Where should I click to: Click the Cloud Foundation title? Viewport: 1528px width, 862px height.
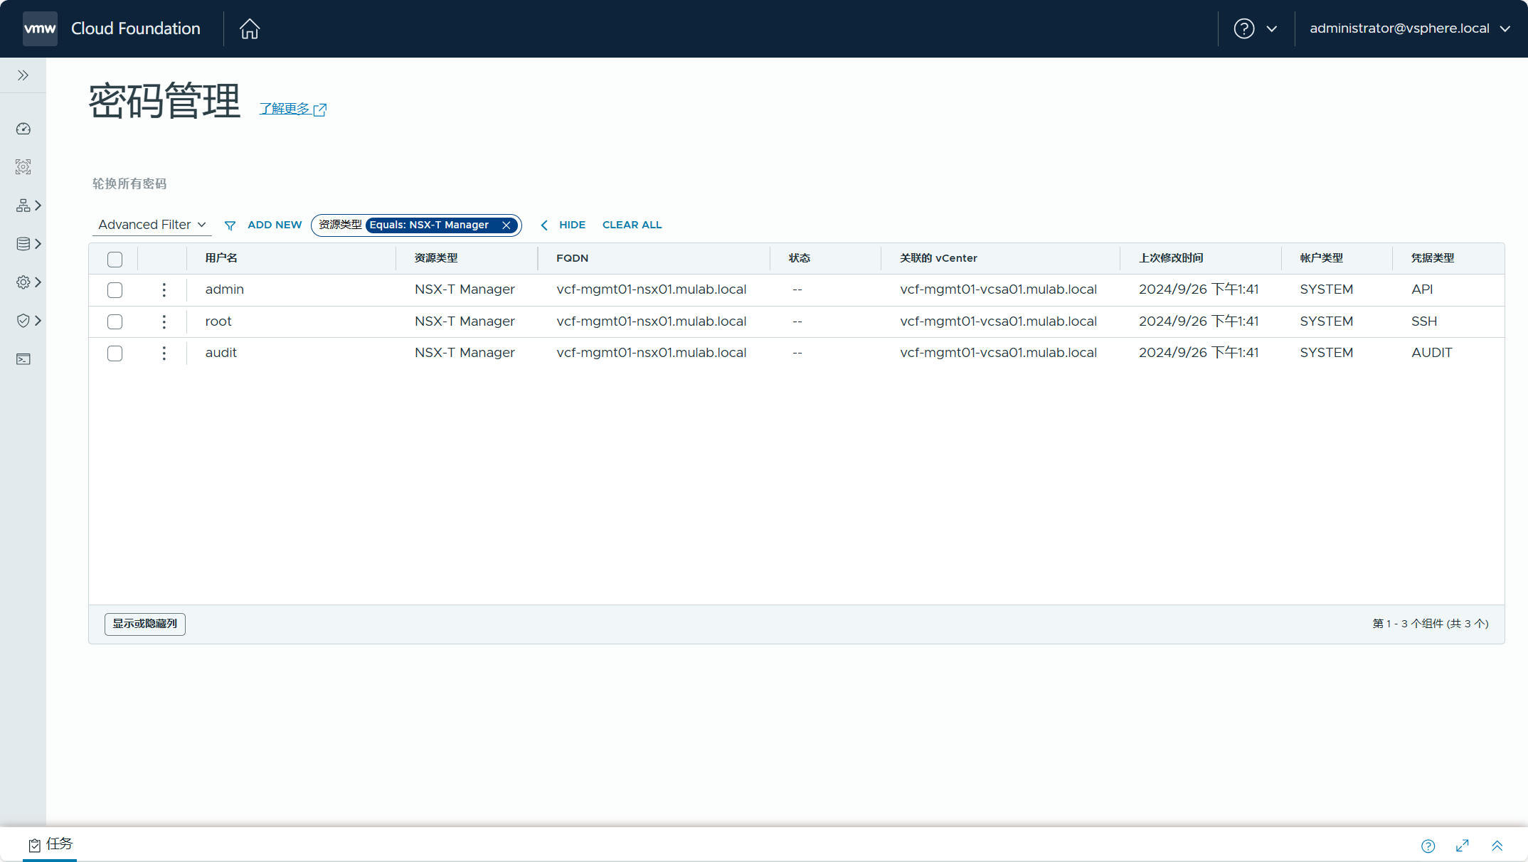[x=135, y=28]
